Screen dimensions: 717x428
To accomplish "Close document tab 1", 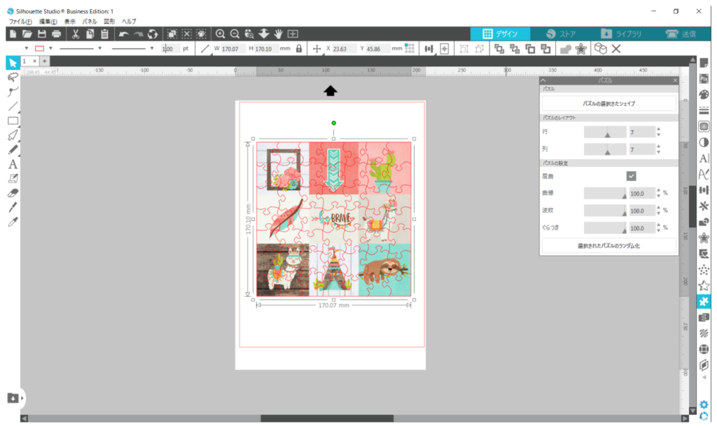I will [34, 61].
